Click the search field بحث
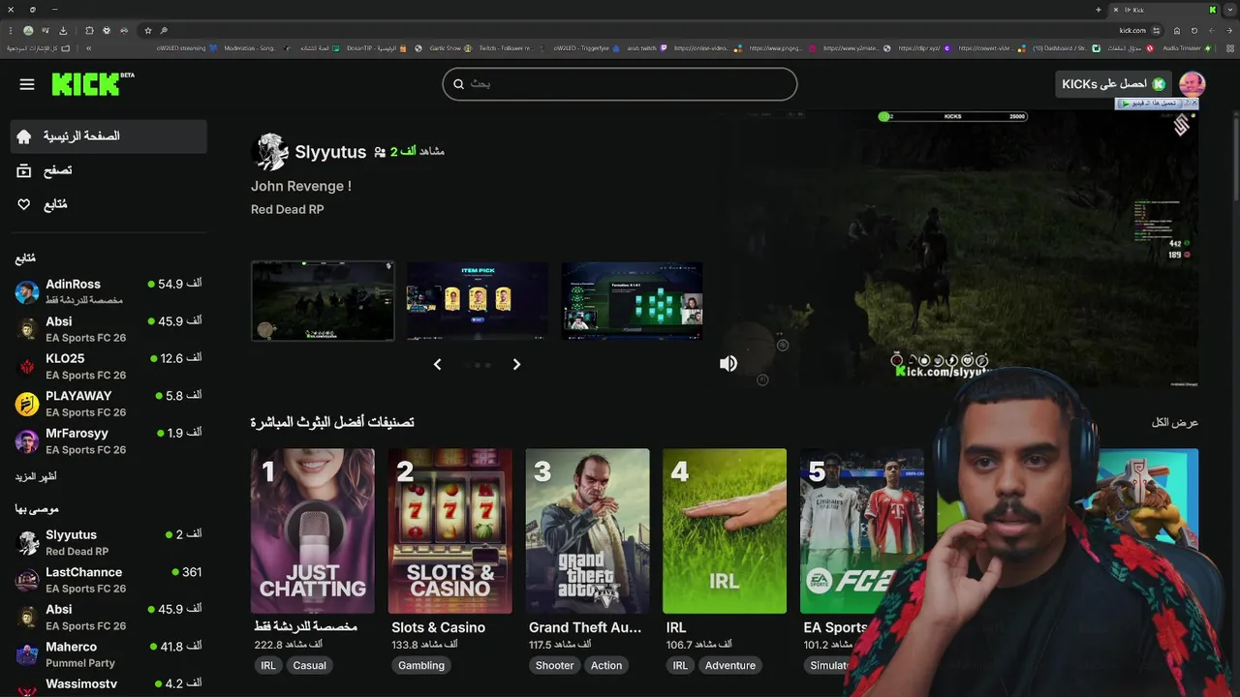This screenshot has height=697, width=1240. (620, 84)
